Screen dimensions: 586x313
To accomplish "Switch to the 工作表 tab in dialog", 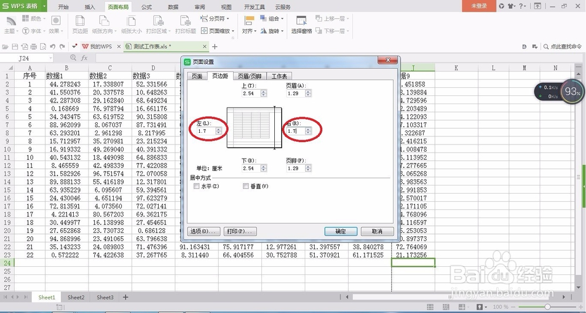I will [x=279, y=76].
